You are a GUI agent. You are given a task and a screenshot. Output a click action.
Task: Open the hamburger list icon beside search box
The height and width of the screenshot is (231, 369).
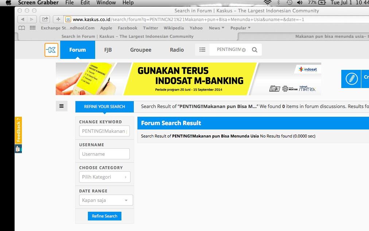coord(202,50)
